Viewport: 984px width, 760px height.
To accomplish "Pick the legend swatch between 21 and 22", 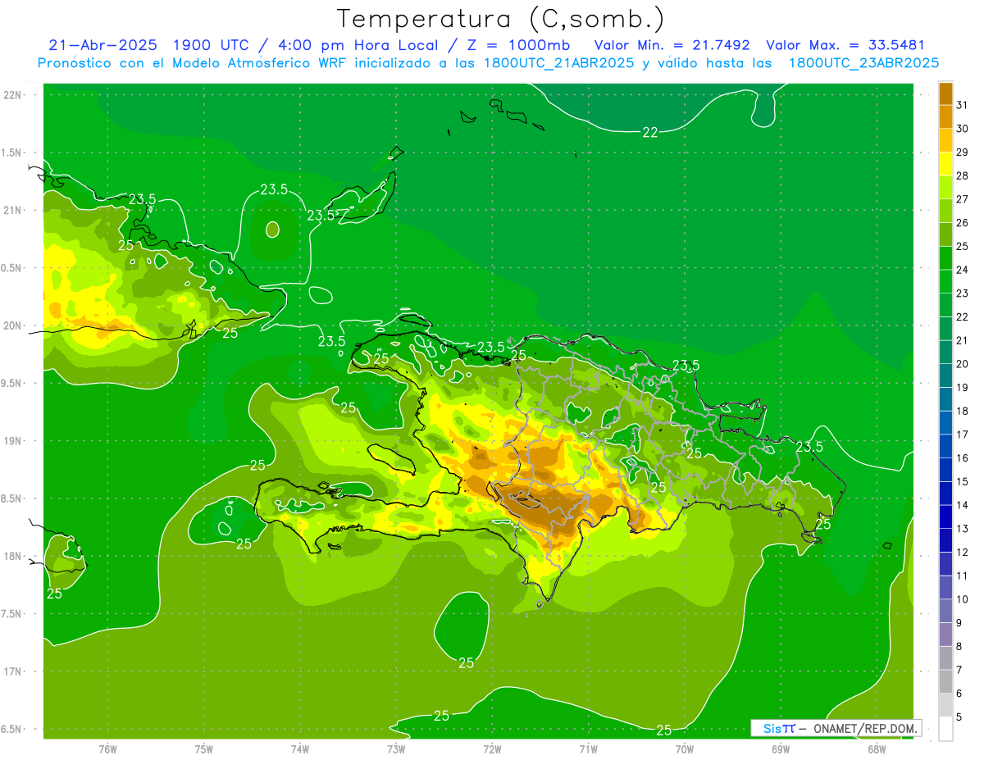I will coord(945,329).
